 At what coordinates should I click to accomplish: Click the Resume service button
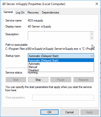coord(84,80)
